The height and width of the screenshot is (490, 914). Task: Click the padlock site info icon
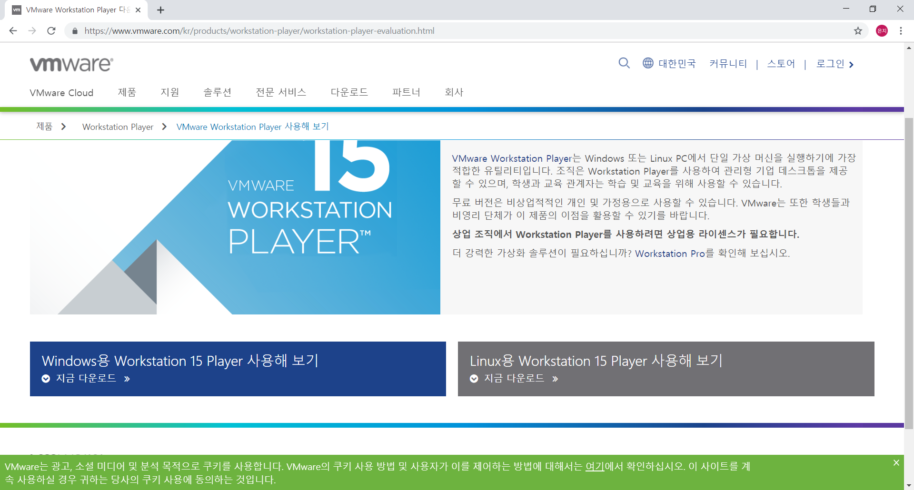point(75,31)
